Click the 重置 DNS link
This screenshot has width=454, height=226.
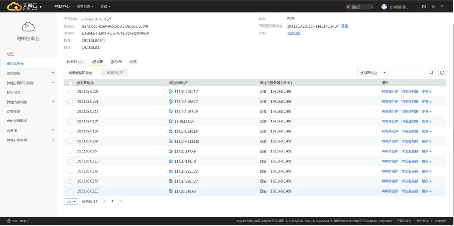344,26
